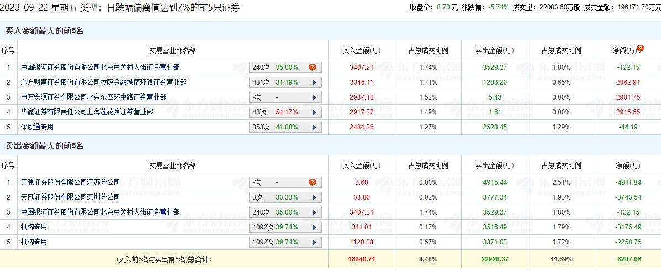
Task: Expand arrow in sell-table 中国银河证券 row
Action: click(314, 212)
